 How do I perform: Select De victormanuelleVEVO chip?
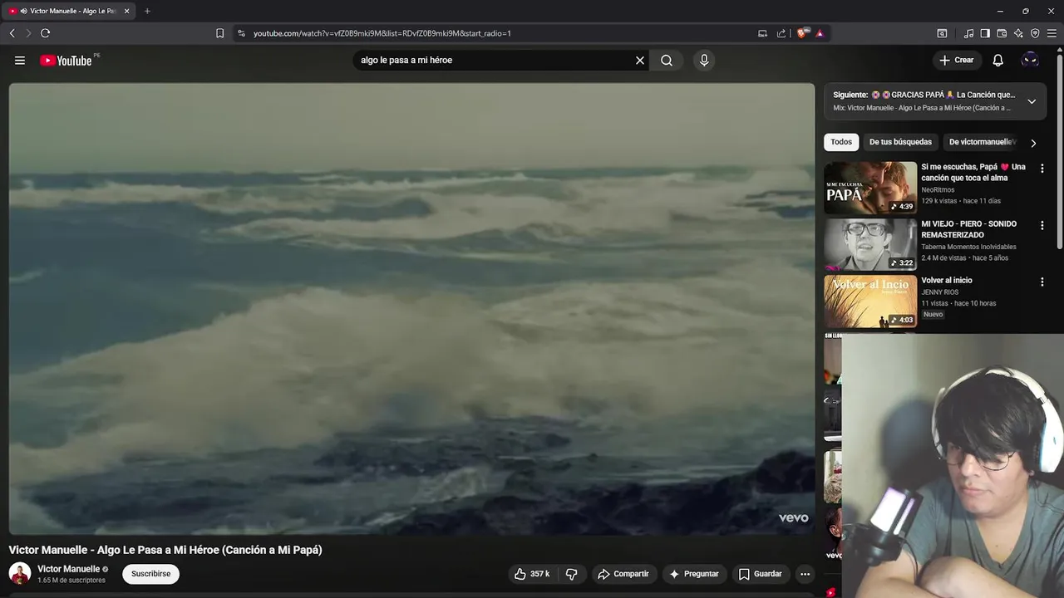point(983,142)
